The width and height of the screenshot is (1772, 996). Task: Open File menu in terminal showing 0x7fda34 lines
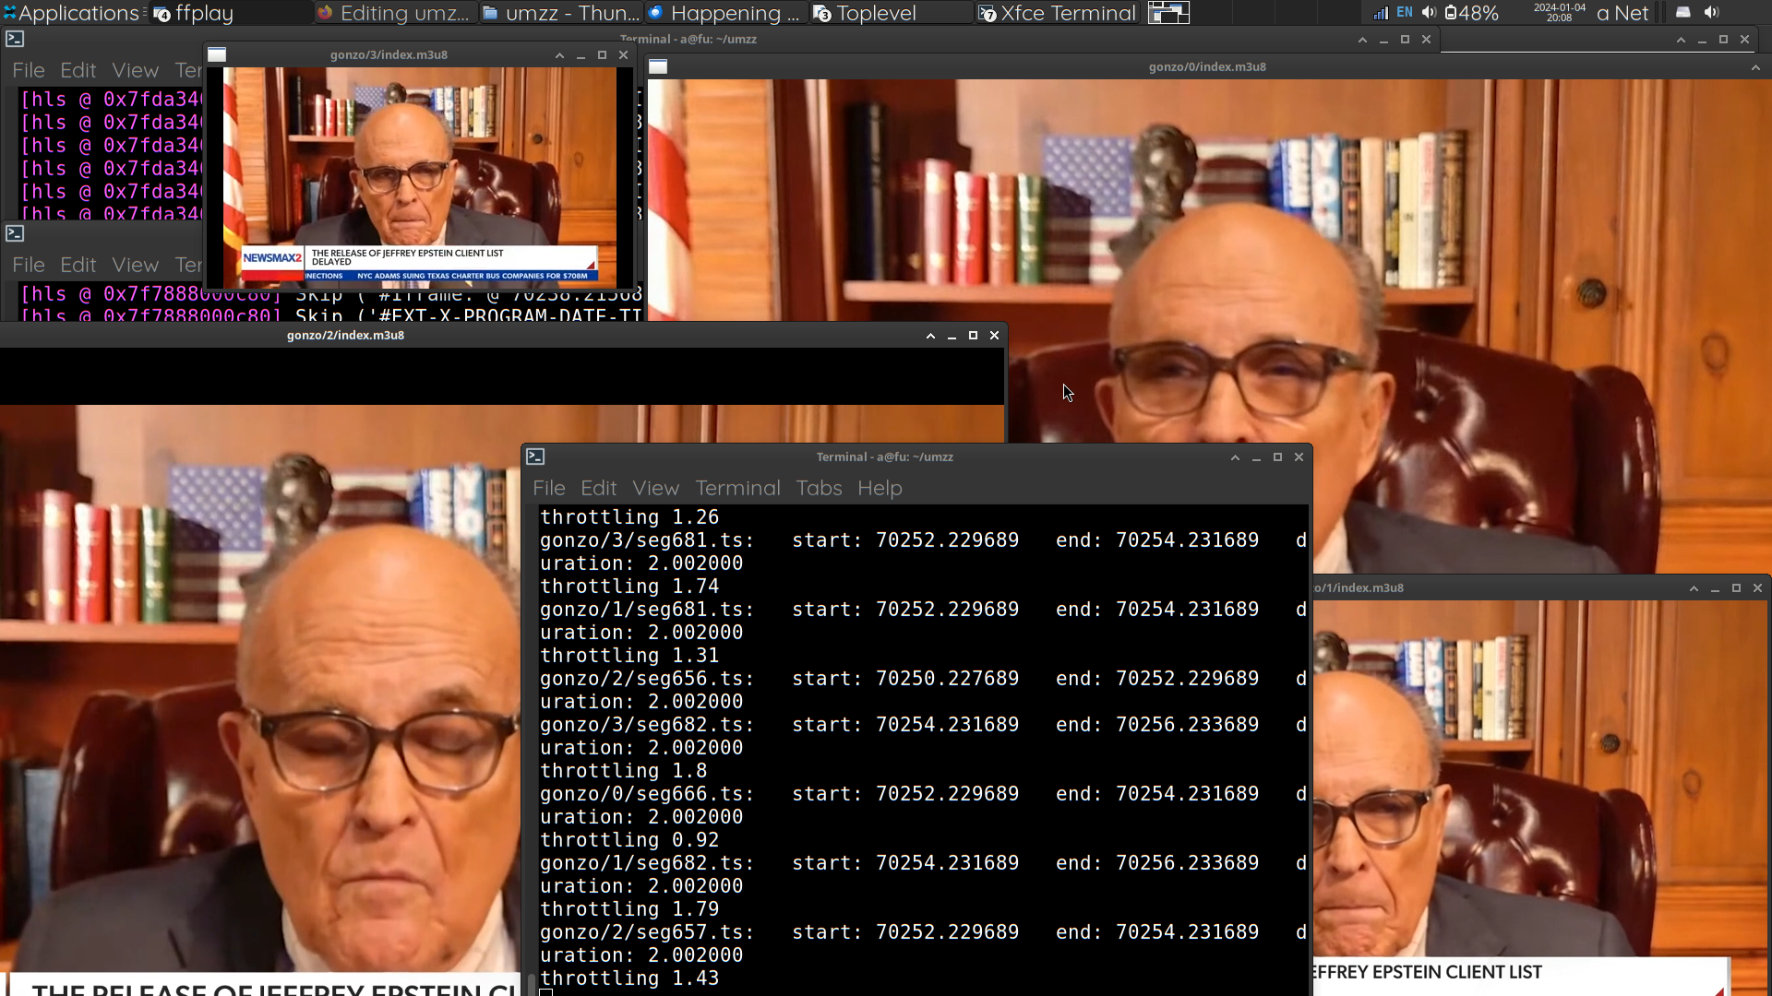[29, 70]
